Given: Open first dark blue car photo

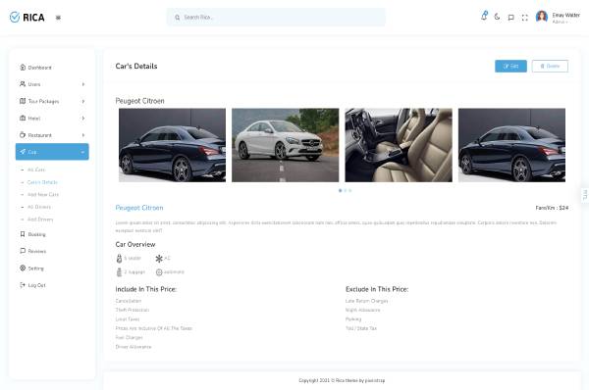Looking at the screenshot, I should (173, 145).
